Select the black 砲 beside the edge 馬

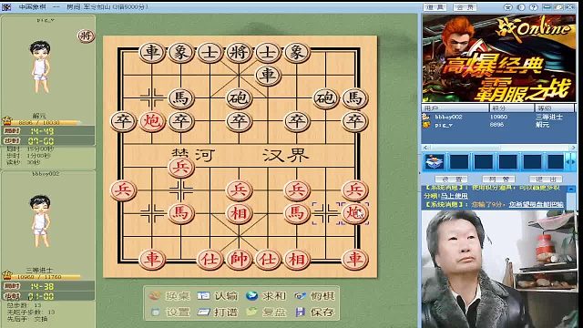pos(326,98)
